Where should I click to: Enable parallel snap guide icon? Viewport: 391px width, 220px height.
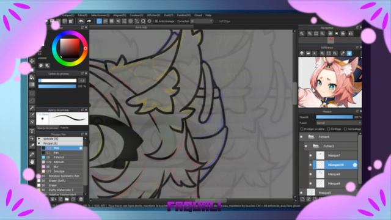106,21
